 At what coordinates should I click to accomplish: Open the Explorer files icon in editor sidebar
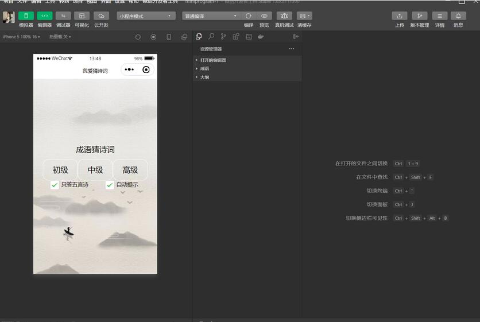click(x=199, y=36)
